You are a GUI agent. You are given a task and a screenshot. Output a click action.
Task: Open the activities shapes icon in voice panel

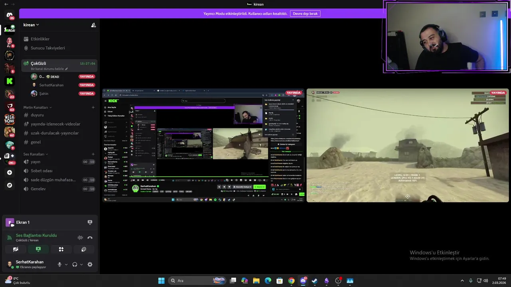[61, 249]
